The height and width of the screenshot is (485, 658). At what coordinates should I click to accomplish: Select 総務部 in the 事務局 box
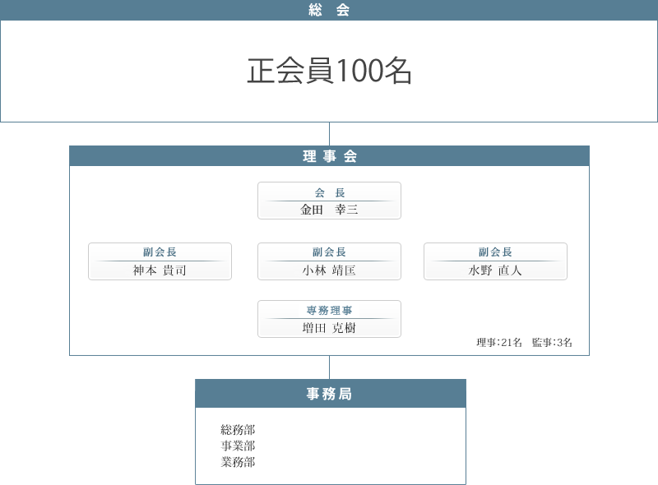click(238, 430)
